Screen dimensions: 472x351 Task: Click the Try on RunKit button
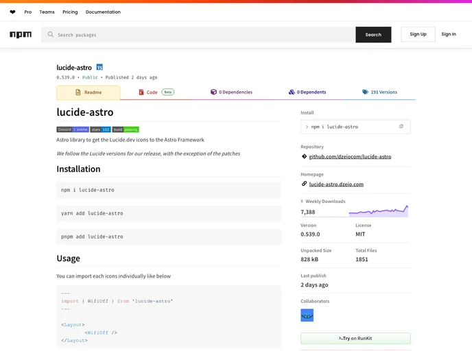pos(355,339)
